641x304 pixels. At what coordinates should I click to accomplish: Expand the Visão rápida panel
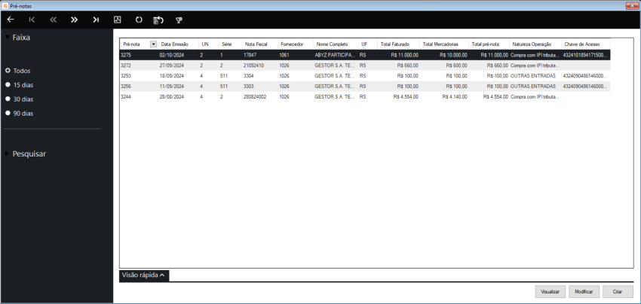pyautogui.click(x=144, y=275)
